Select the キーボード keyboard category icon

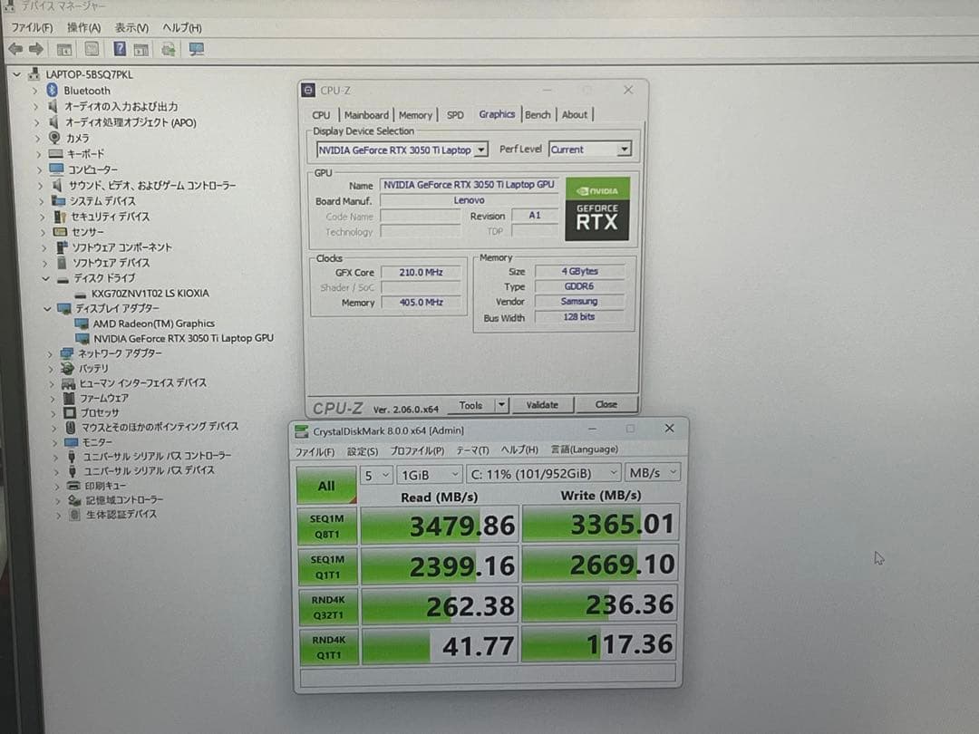click(x=55, y=153)
